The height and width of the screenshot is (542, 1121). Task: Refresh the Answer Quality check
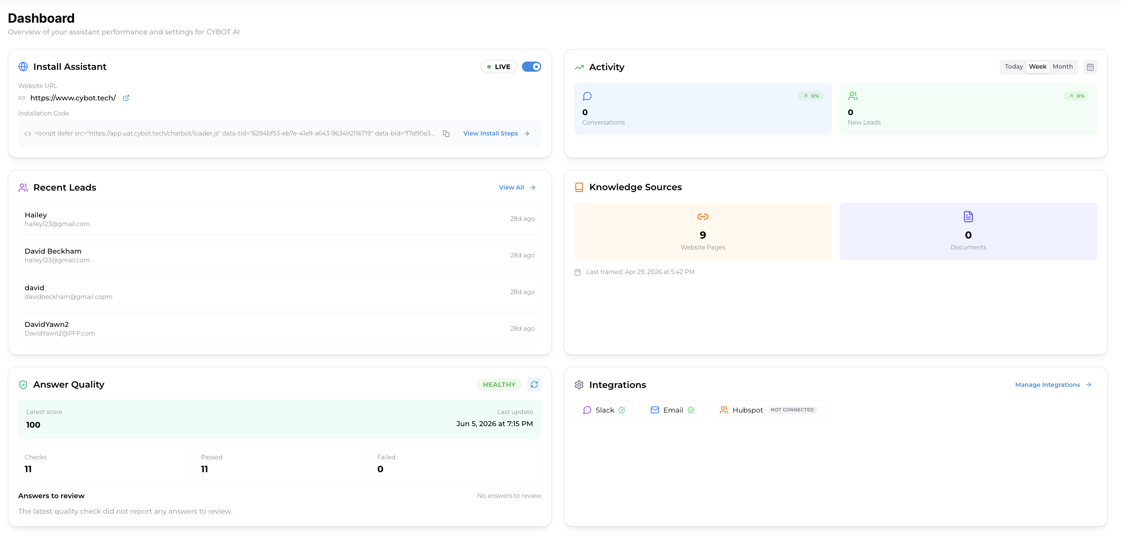coord(534,385)
